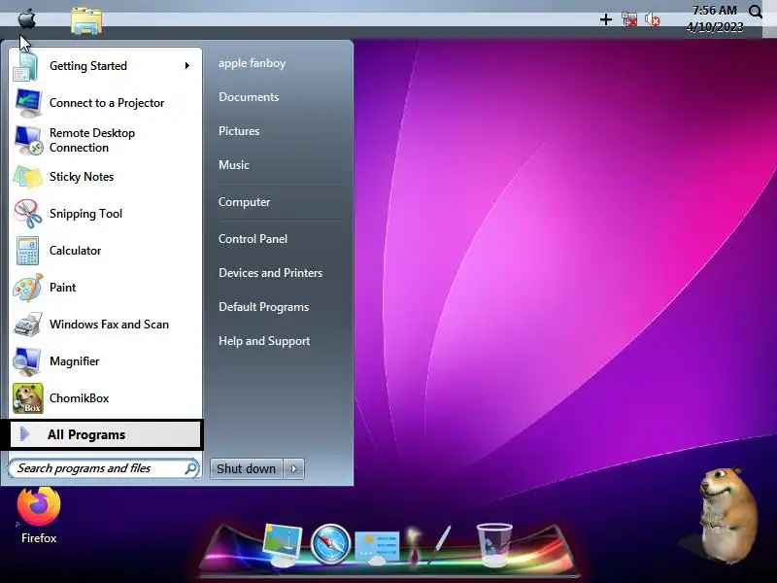This screenshot has width=777, height=583.
Task: Open apple fanboy user folder
Action: click(252, 63)
